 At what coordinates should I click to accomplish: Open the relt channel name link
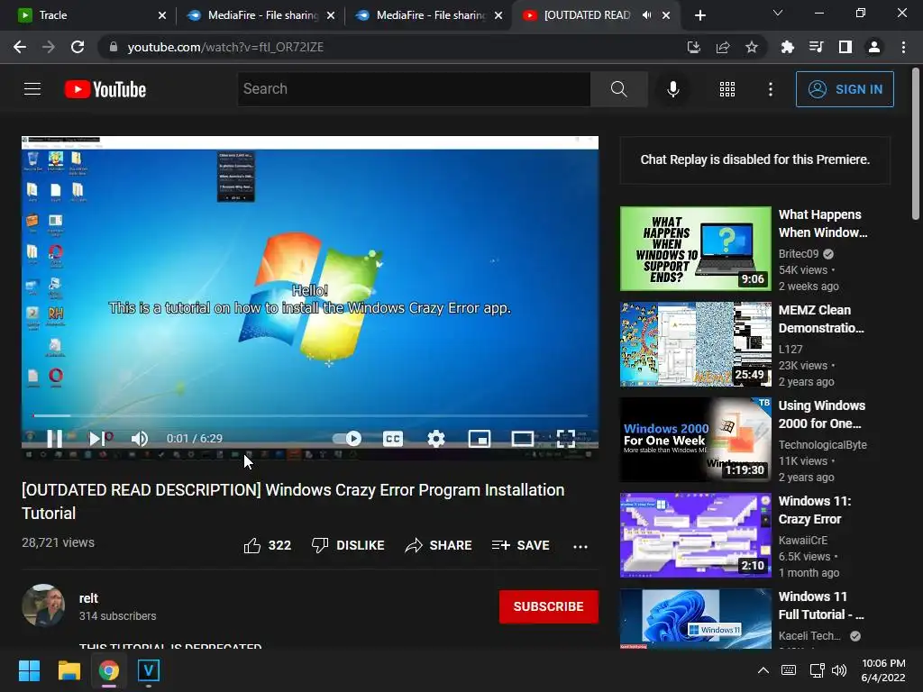click(x=88, y=598)
